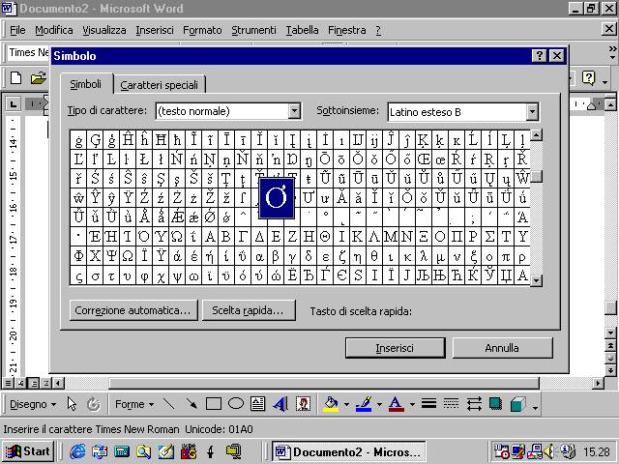Click the dialog help question mark button

(x=540, y=56)
